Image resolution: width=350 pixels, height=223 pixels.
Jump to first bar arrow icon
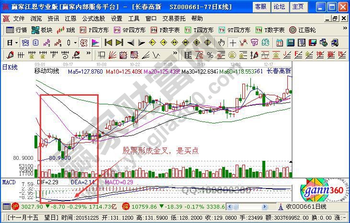(x=108, y=42)
